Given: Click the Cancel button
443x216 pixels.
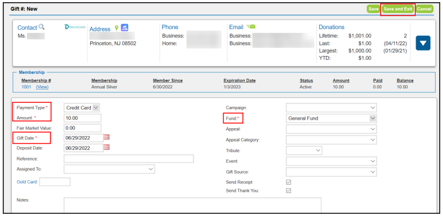Looking at the screenshot, I should pyautogui.click(x=424, y=9).
